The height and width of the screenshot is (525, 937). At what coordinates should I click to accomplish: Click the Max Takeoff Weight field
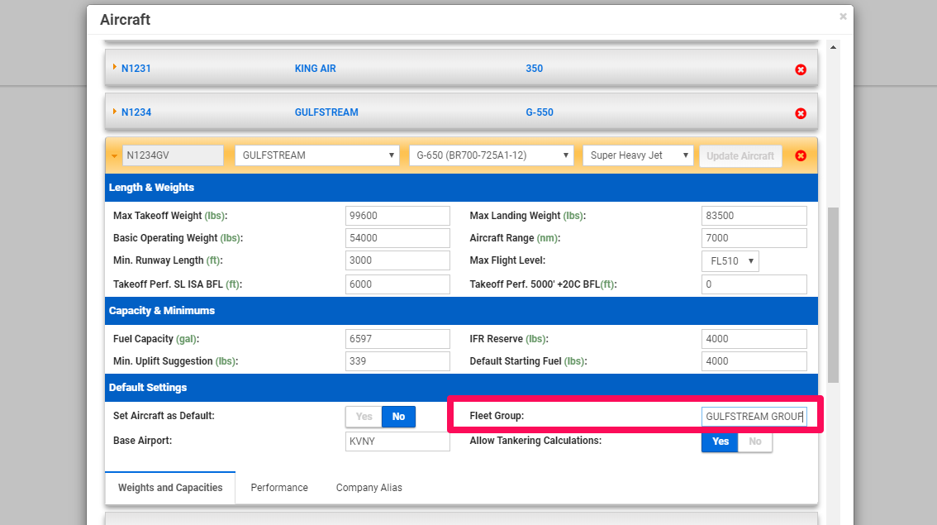coord(397,216)
